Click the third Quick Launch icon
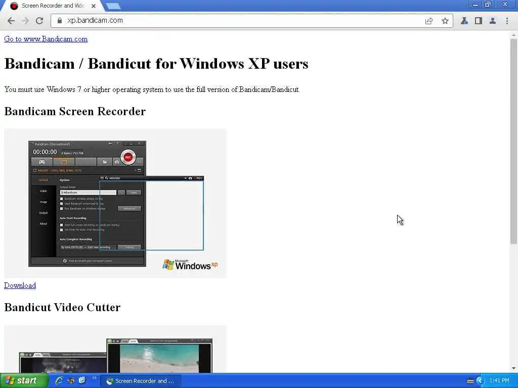Screen dimensions: 518x388 pos(82,381)
